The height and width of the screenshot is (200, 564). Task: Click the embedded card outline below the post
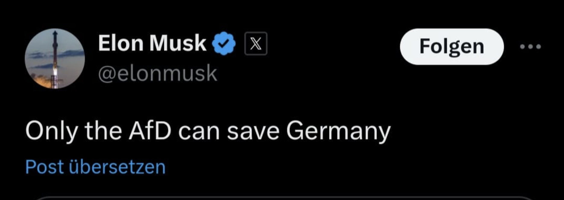pos(282,198)
